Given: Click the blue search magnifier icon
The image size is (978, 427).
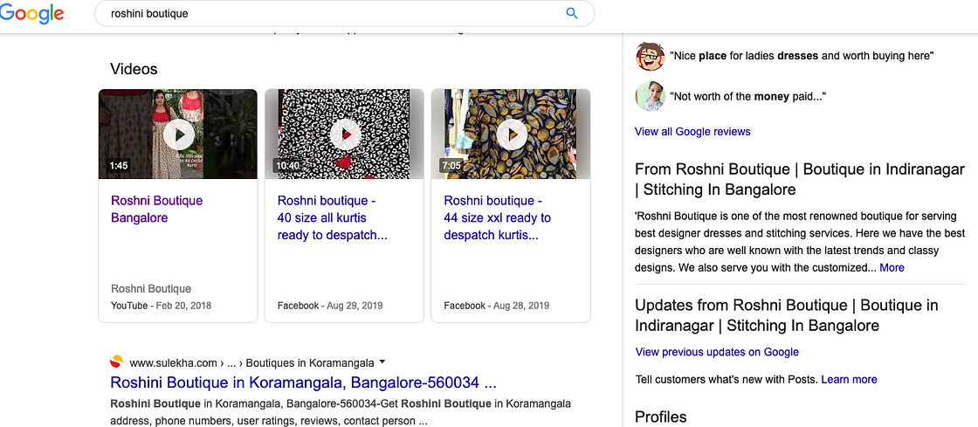Looking at the screenshot, I should tap(571, 13).
